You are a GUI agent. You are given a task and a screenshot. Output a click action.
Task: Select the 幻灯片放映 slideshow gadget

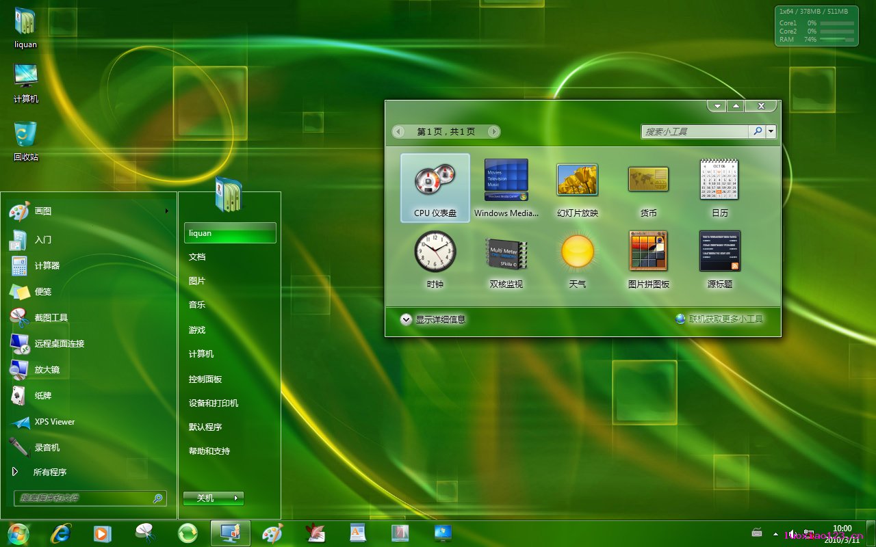pyautogui.click(x=577, y=180)
